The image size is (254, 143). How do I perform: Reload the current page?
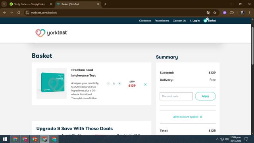pos(19,13)
